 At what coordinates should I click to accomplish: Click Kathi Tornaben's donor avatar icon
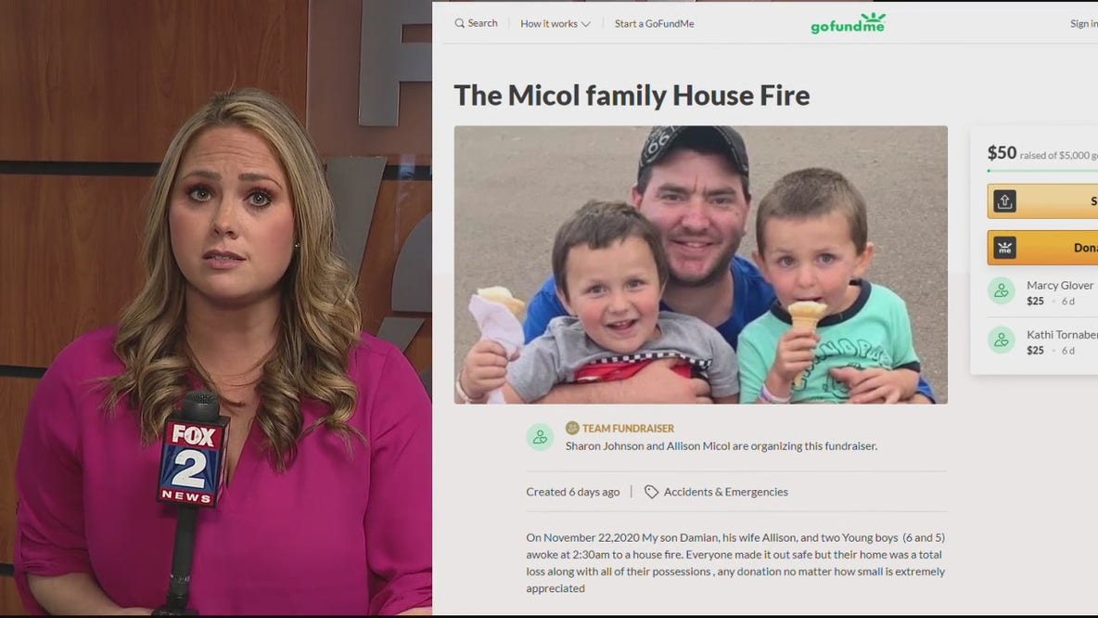point(1002,340)
